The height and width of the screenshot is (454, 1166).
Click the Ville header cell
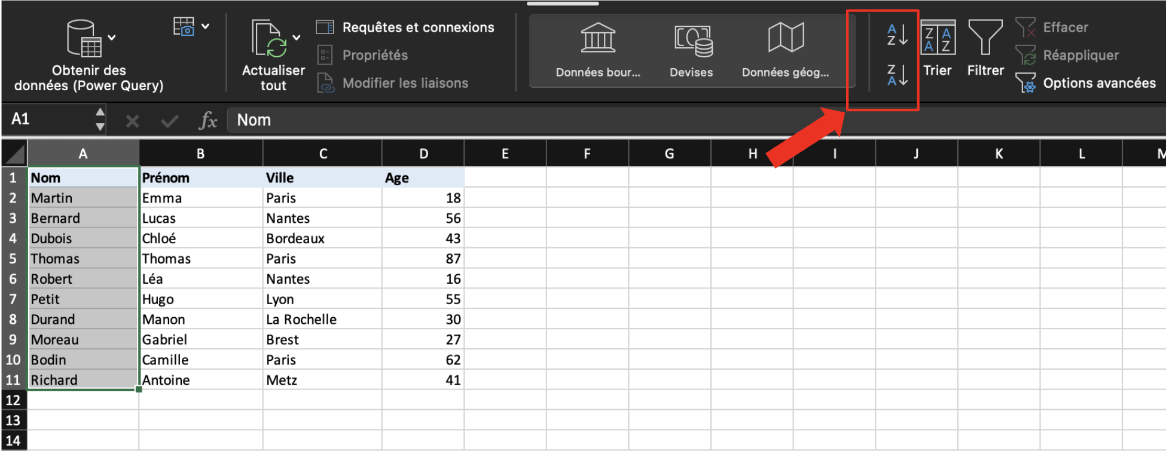322,178
